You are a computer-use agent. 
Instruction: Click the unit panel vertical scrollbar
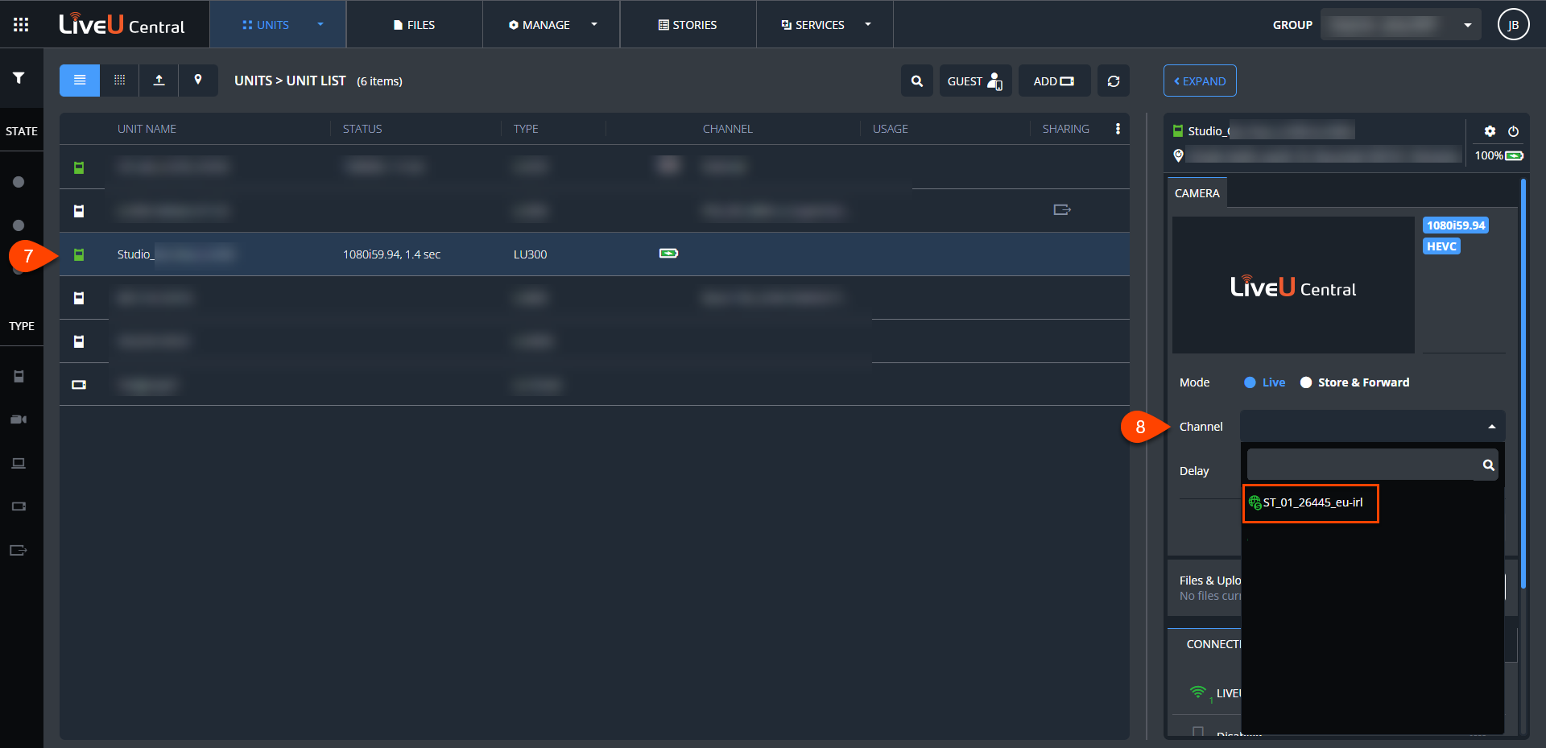1523,385
